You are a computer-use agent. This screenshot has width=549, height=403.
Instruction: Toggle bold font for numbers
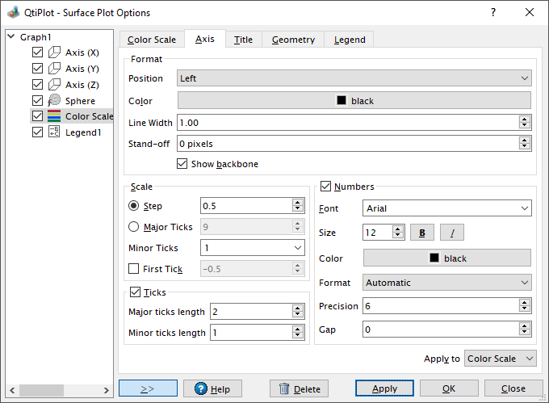422,233
